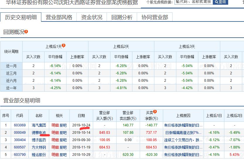Image resolution: width=244 pixels, height=162 pixels.
Task: Open the 历史交易明细 tab
Action: pyautogui.click(x=21, y=17)
